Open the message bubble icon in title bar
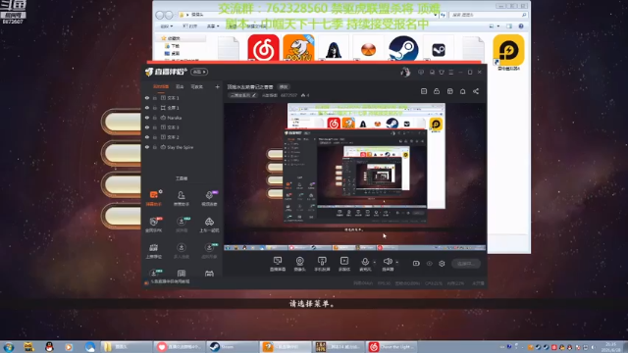Screen dimensions: 628x353 point(421,72)
